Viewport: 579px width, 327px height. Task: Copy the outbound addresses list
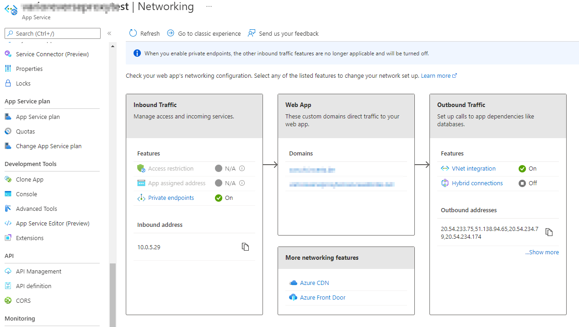[x=549, y=232]
